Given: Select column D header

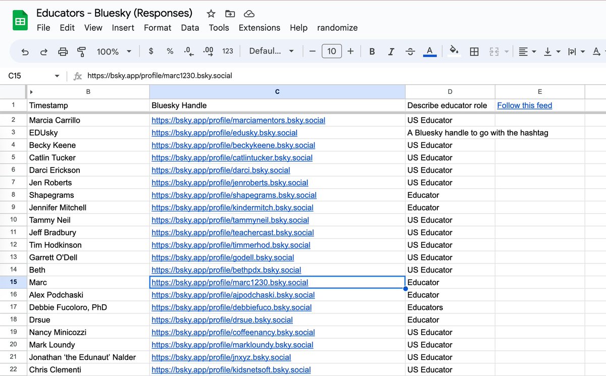Looking at the screenshot, I should [x=450, y=92].
